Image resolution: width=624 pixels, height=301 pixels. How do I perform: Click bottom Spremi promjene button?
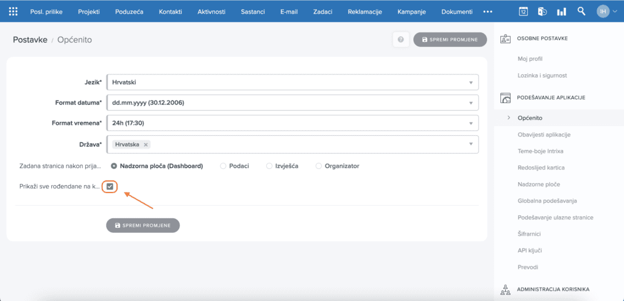click(143, 225)
